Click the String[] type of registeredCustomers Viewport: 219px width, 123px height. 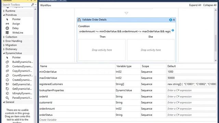pos(120,84)
